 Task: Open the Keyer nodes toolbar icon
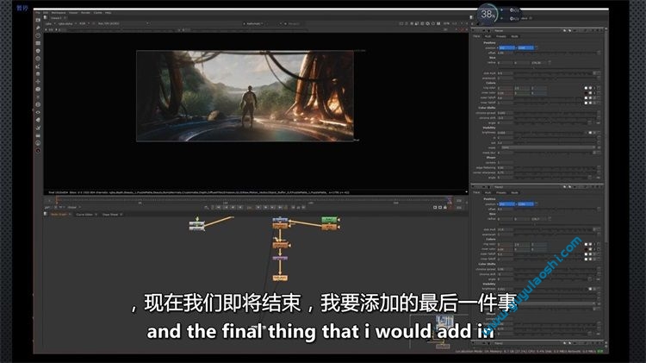pos(38,66)
